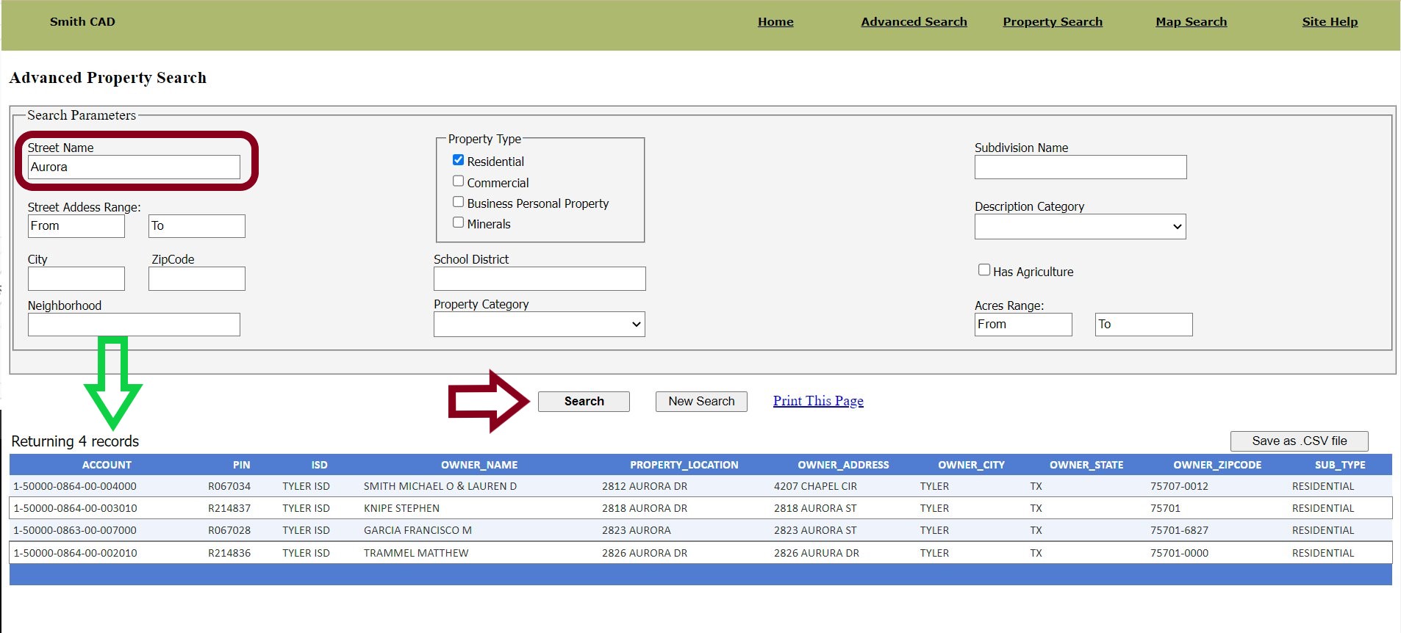1401x633 pixels.
Task: Select account 1-50000-0864-00-003010
Action: pos(75,508)
